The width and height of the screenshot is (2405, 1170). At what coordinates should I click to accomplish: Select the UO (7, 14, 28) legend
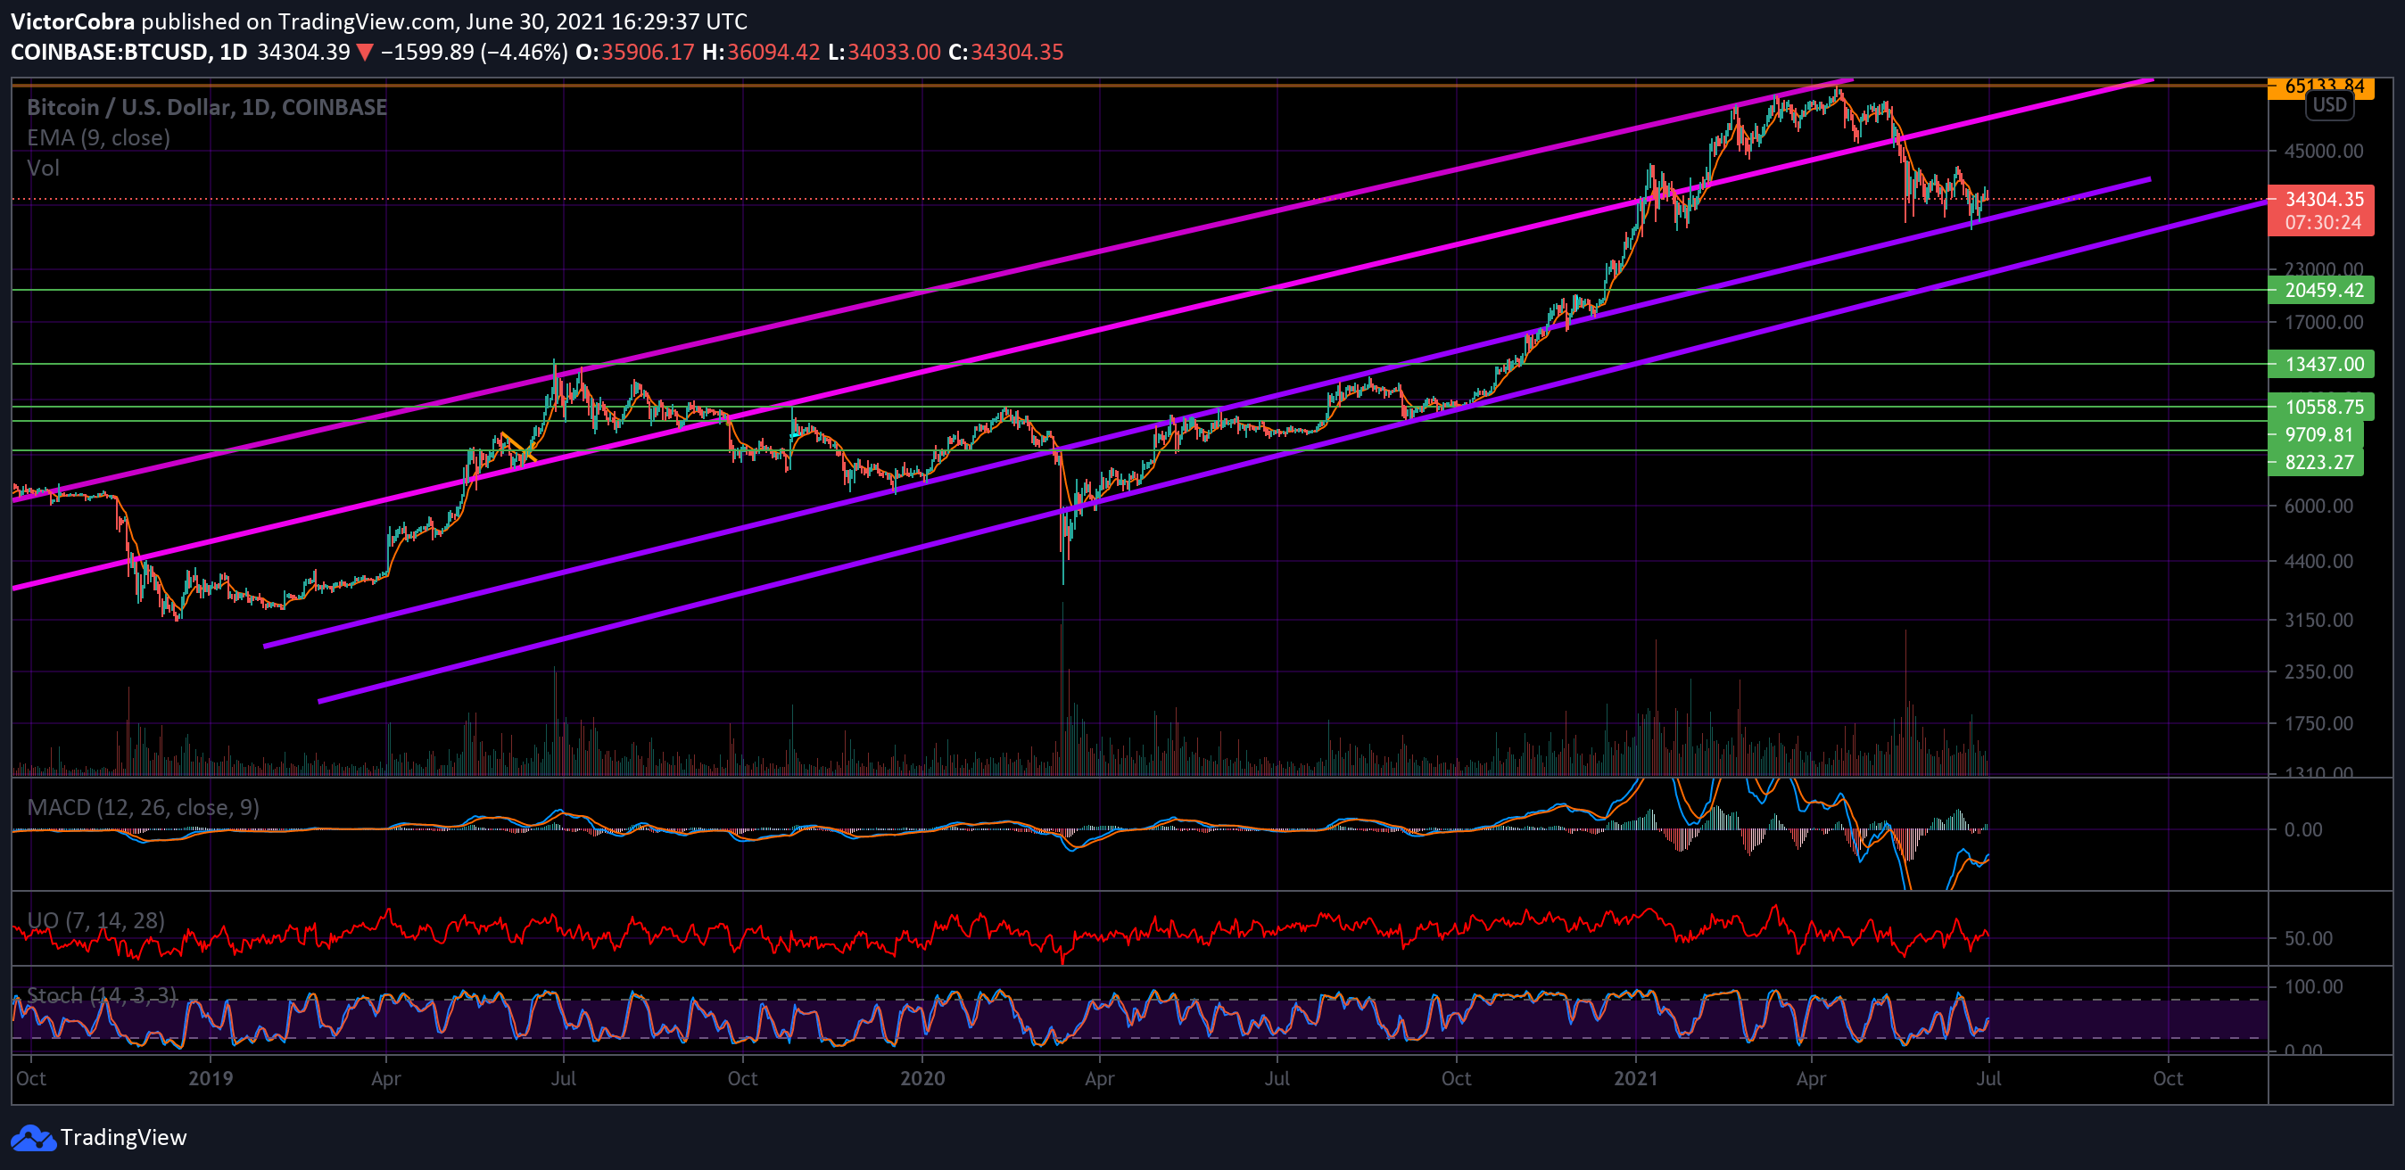tap(95, 921)
